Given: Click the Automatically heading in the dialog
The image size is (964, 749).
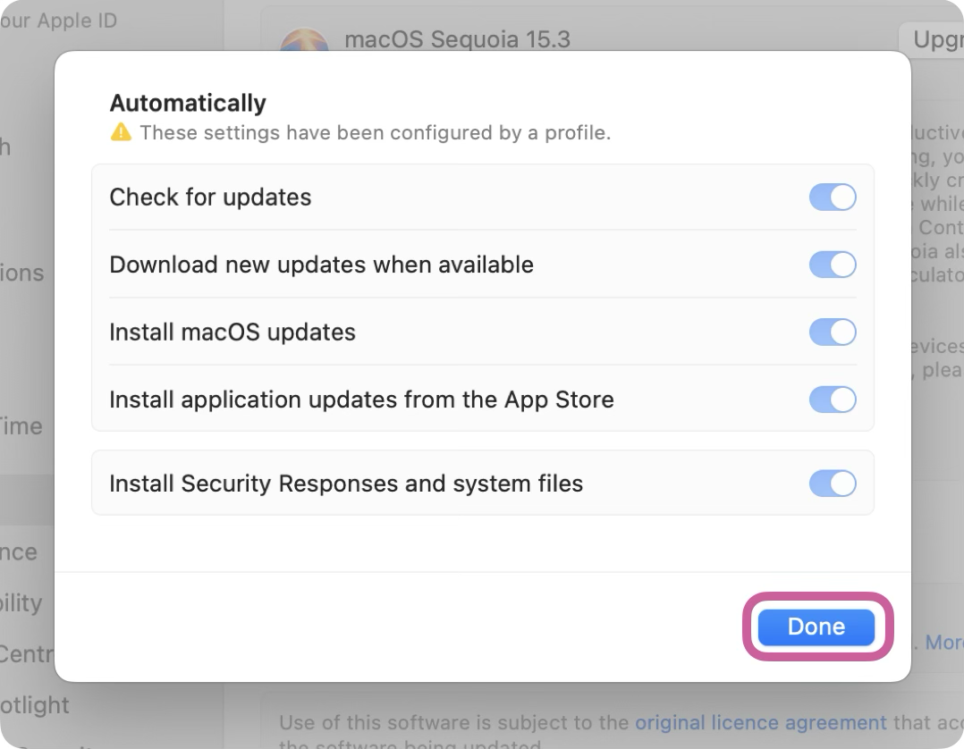Looking at the screenshot, I should tap(188, 103).
